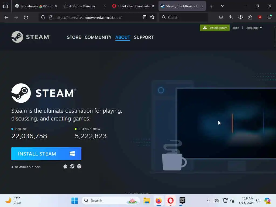
Task: Toggle reader view in address bar
Action: [145, 18]
